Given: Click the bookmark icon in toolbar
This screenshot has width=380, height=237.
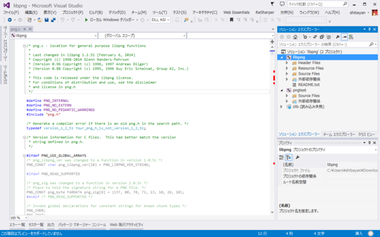Looking at the screenshot, I should point(231,20).
